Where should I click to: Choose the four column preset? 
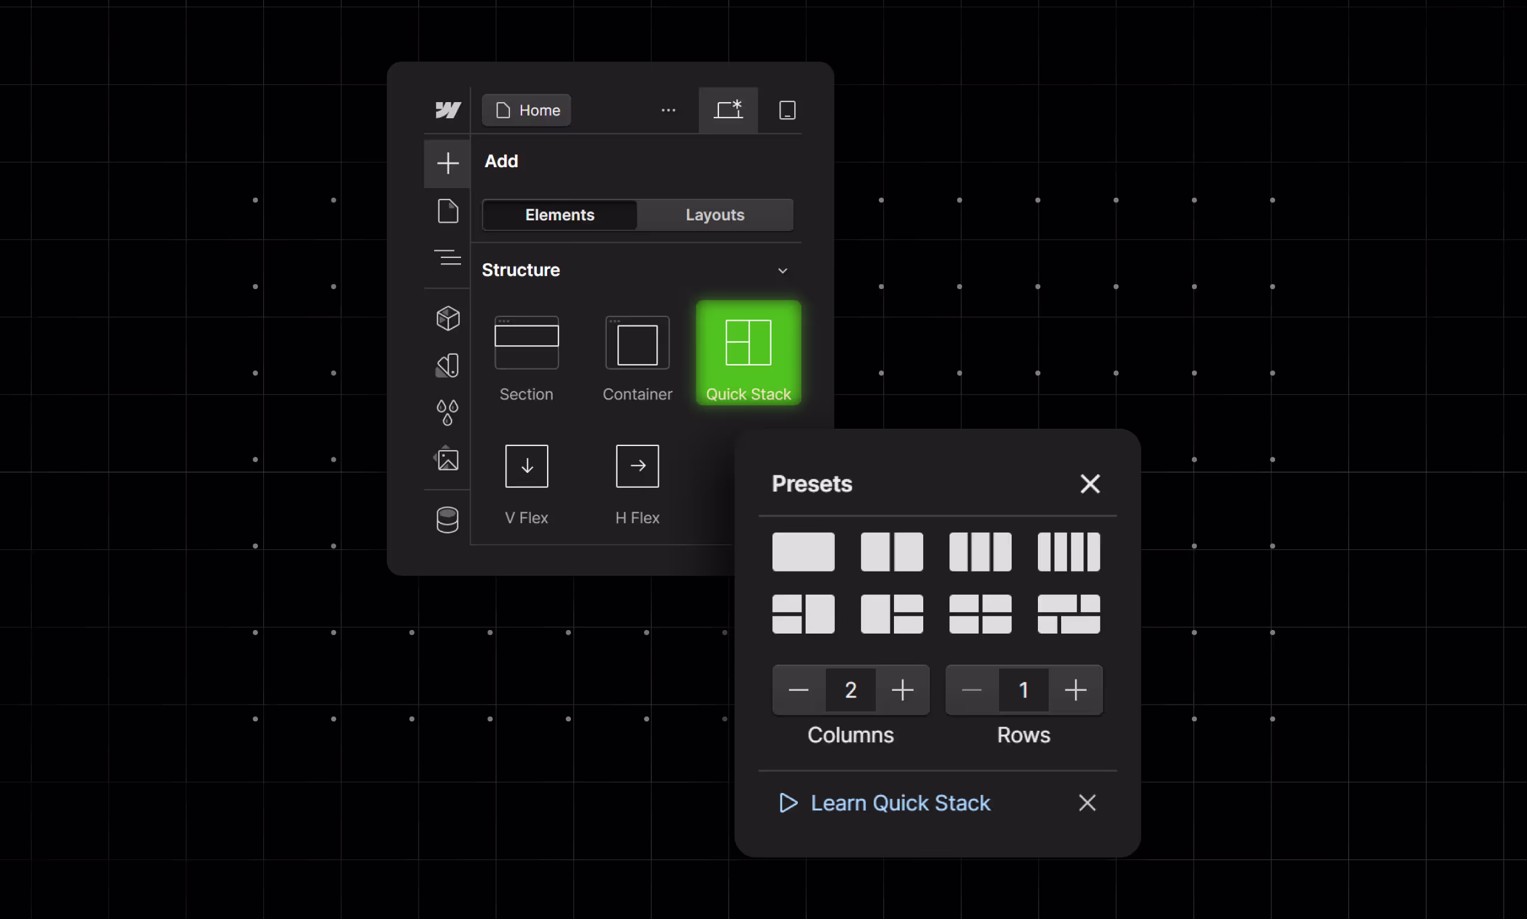(x=1069, y=552)
